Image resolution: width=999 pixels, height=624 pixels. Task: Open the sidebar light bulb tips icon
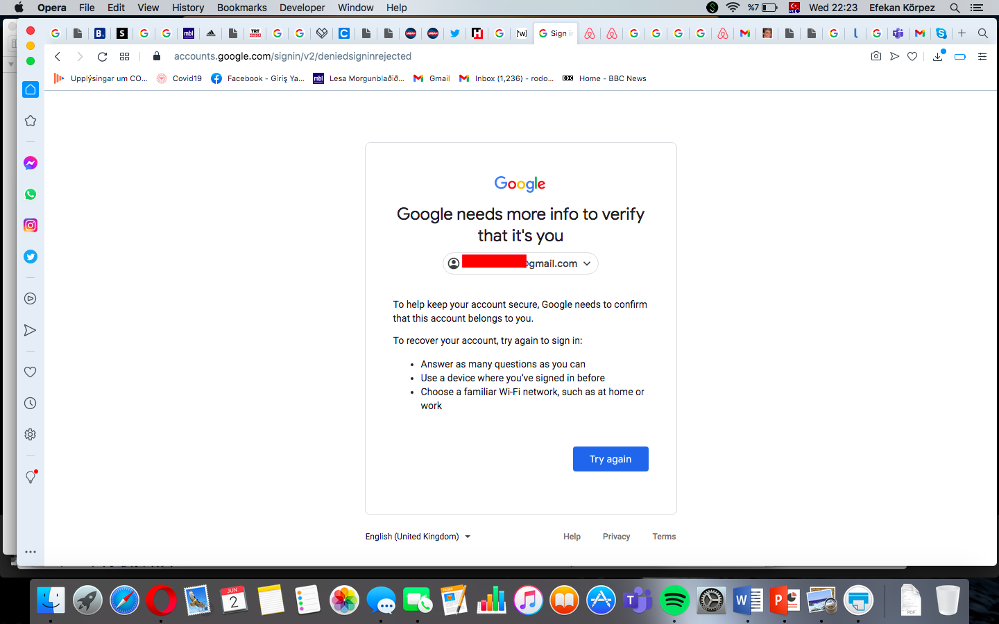tap(31, 477)
